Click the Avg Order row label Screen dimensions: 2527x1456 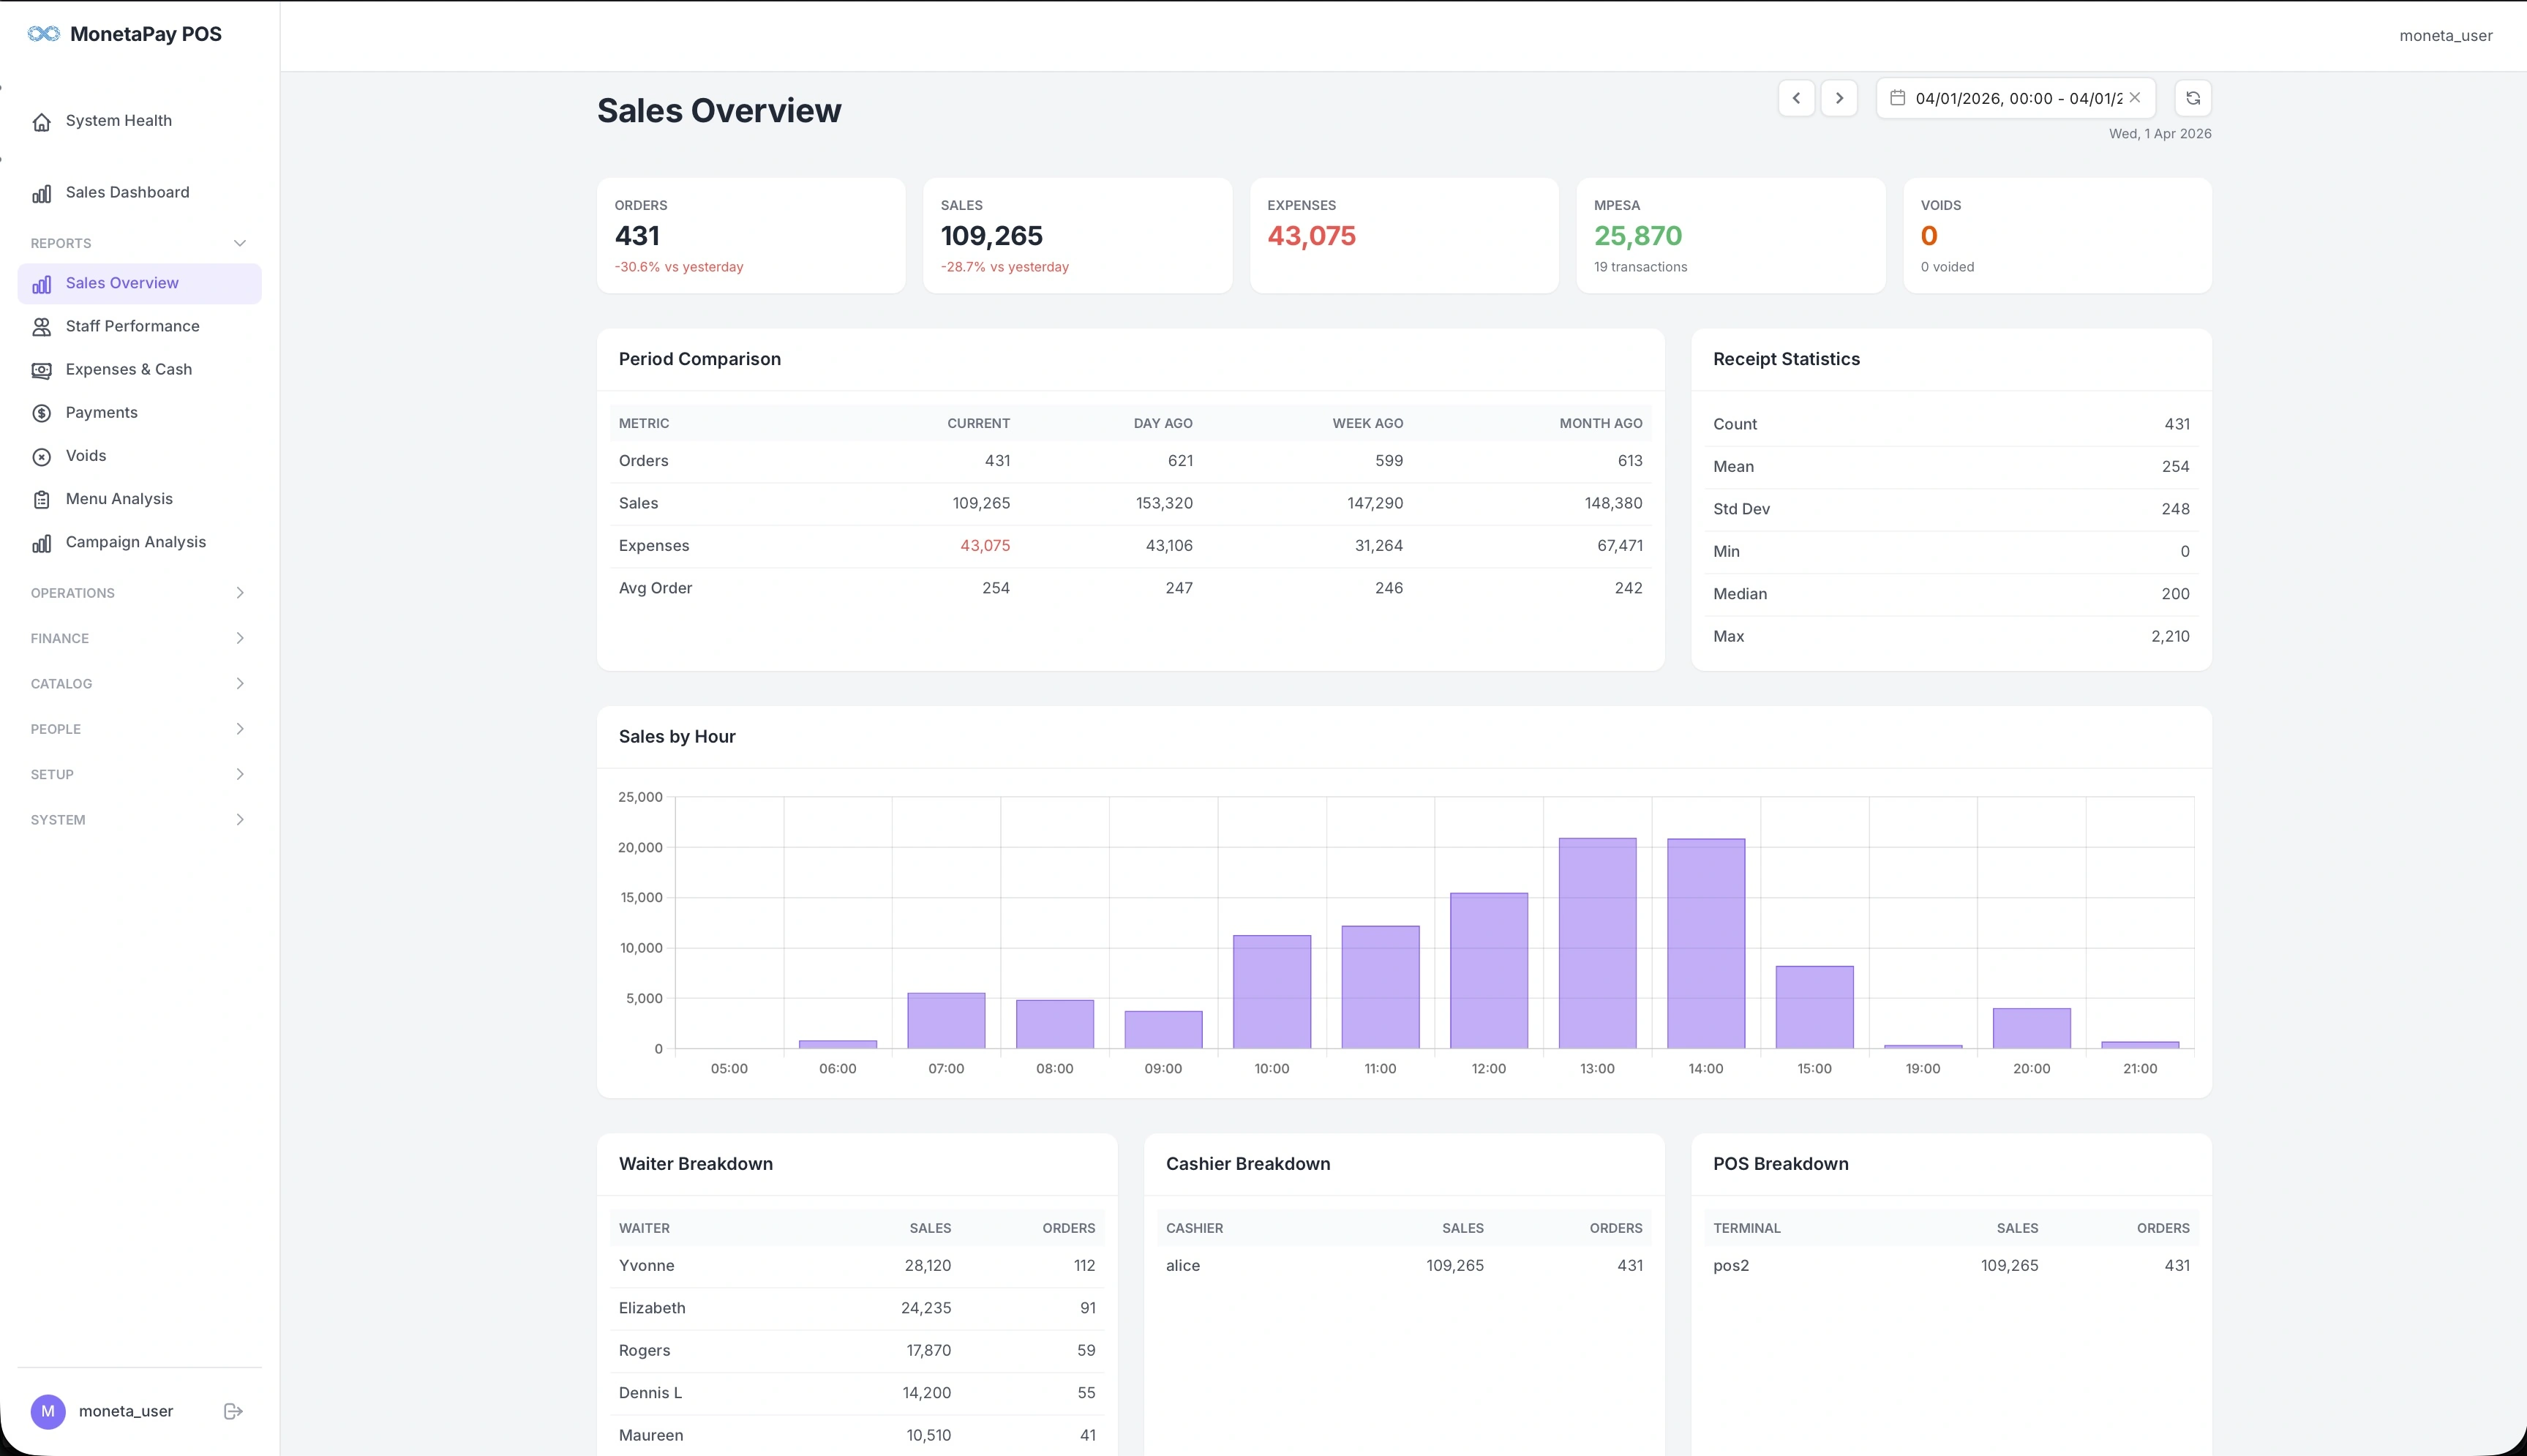[x=656, y=588]
